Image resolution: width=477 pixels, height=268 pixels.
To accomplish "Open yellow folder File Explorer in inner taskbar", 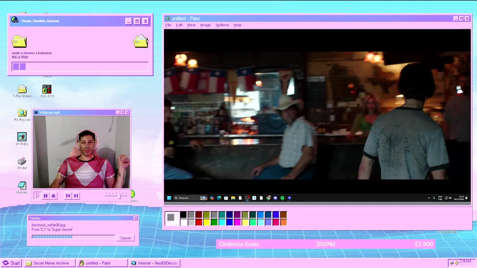I will click(x=233, y=198).
